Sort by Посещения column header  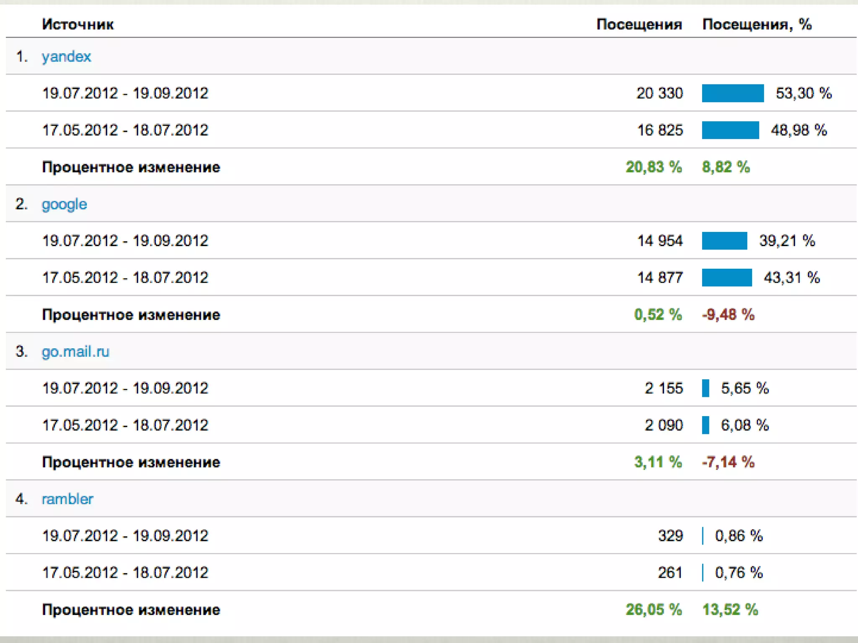[x=639, y=24]
